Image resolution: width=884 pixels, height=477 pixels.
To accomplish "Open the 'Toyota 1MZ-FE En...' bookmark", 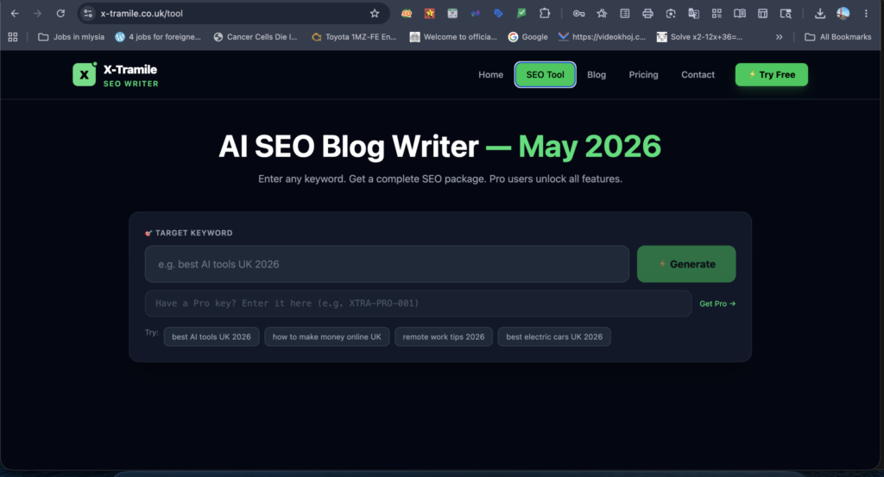I will tap(354, 37).
